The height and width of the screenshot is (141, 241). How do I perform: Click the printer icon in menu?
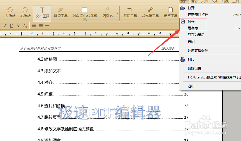pos(183,59)
